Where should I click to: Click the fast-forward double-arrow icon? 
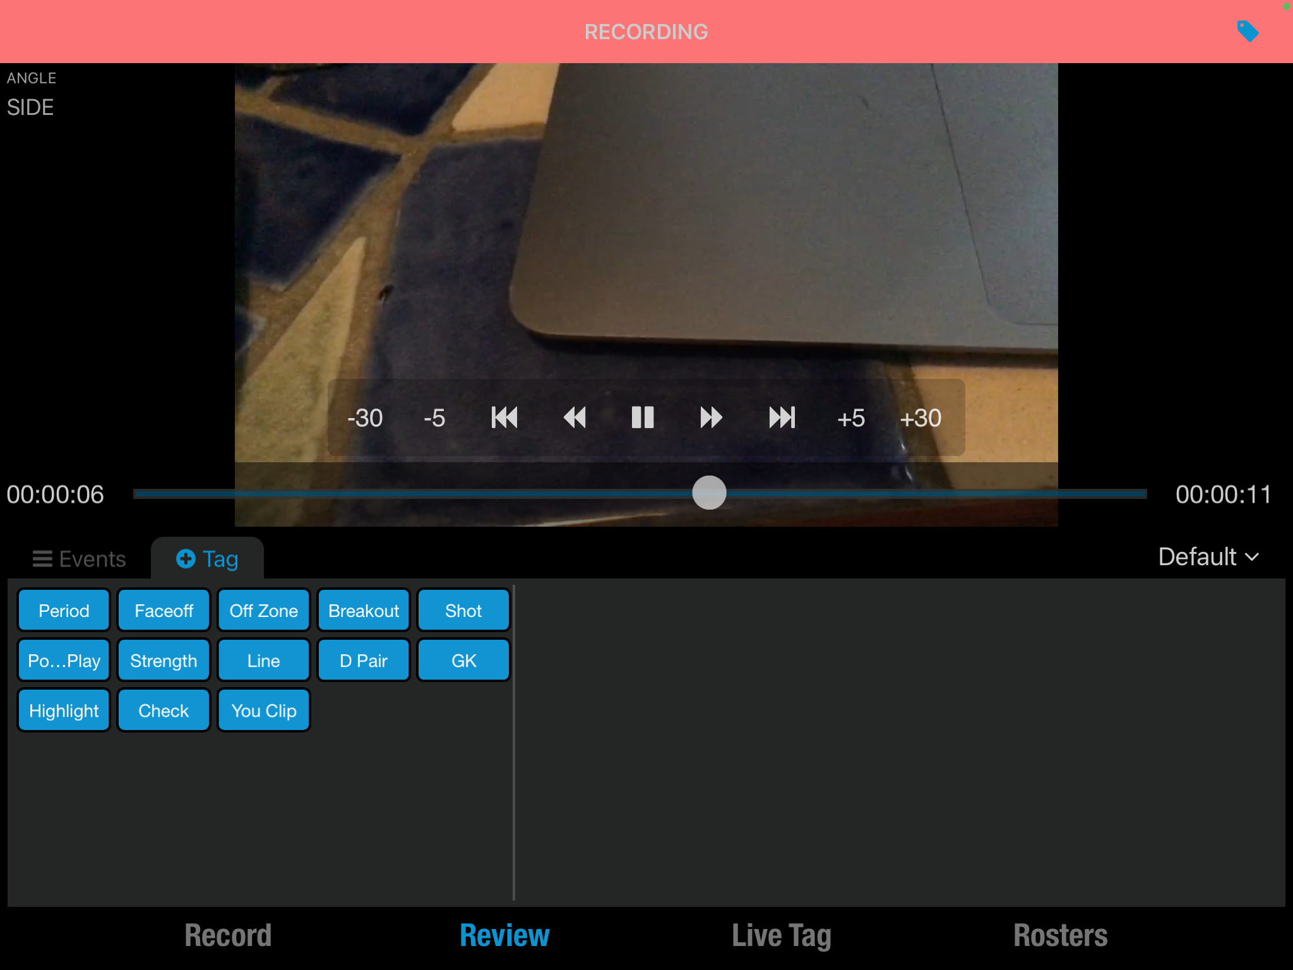712,417
